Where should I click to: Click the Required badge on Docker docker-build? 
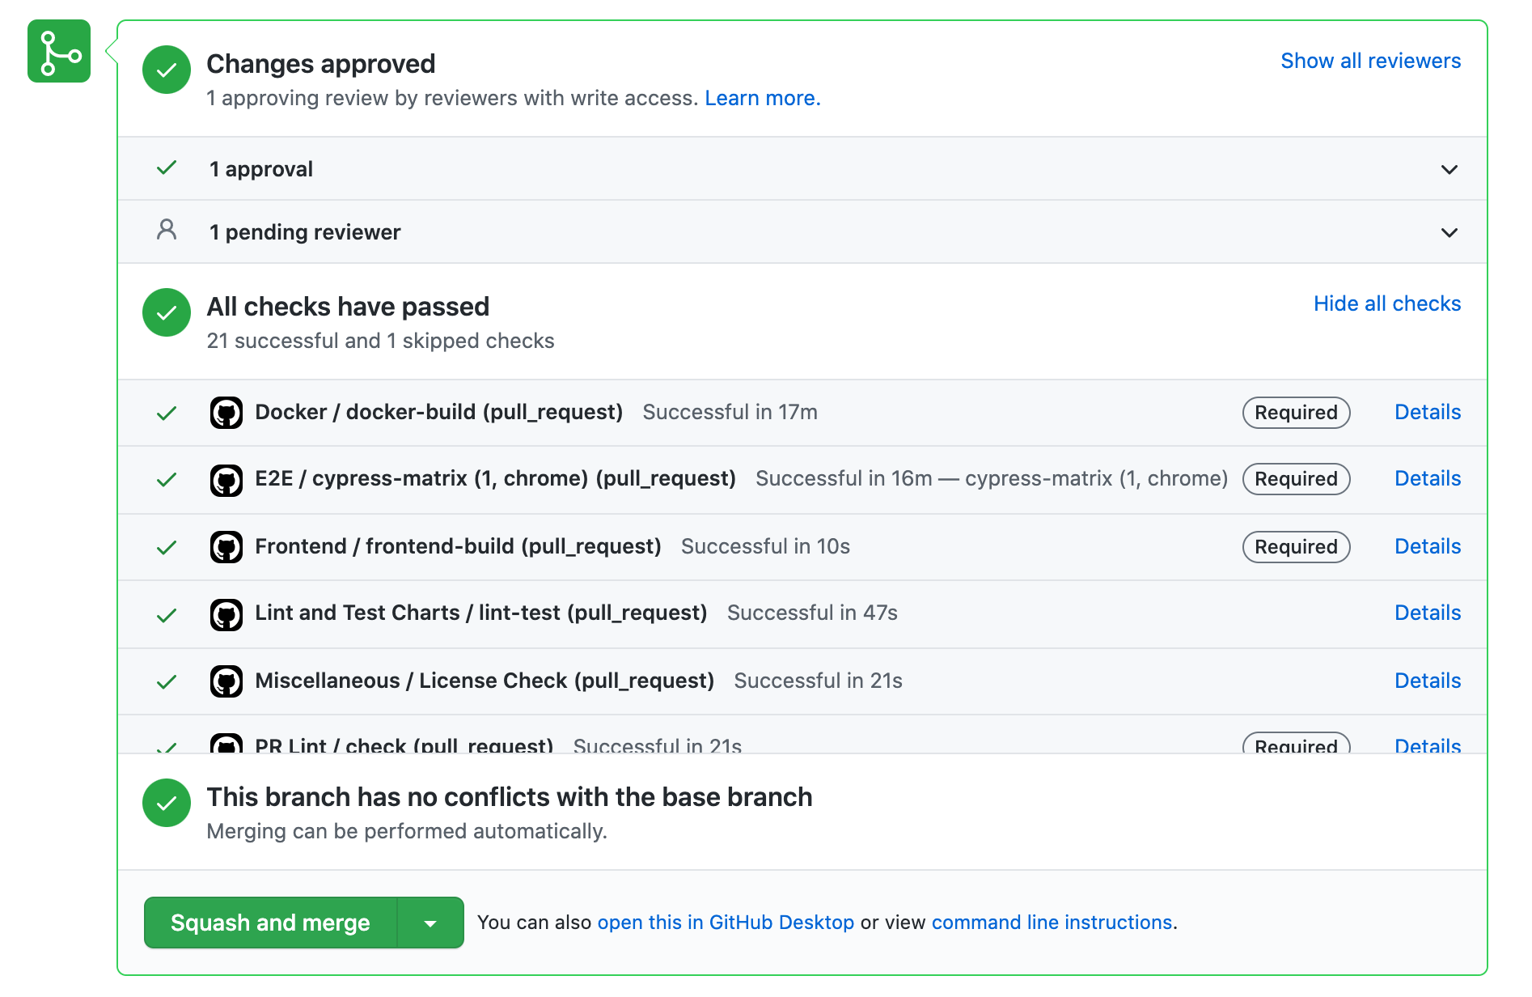point(1296,412)
